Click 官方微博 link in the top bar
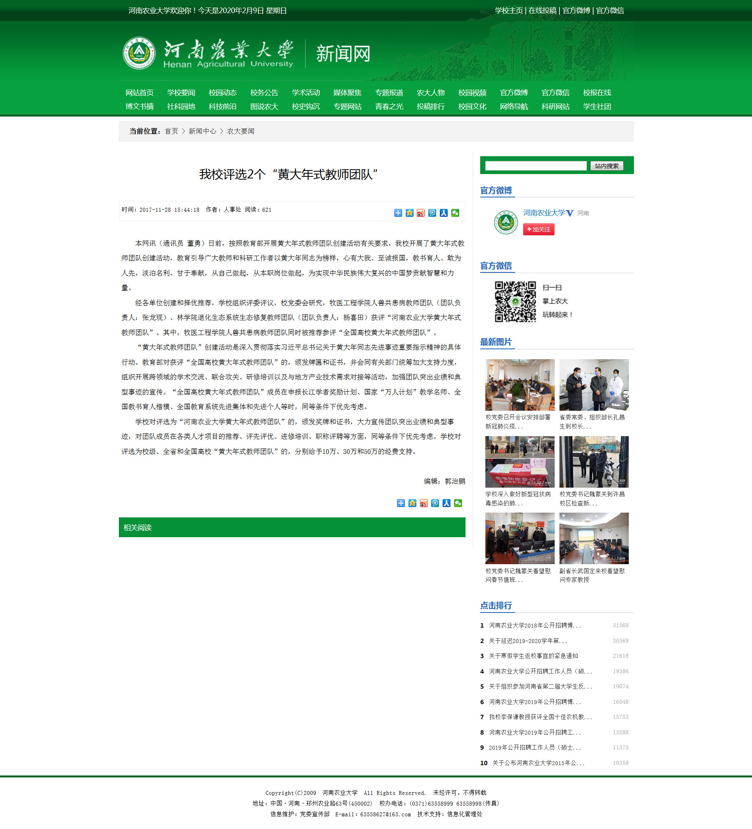This screenshot has height=829, width=752. click(576, 11)
